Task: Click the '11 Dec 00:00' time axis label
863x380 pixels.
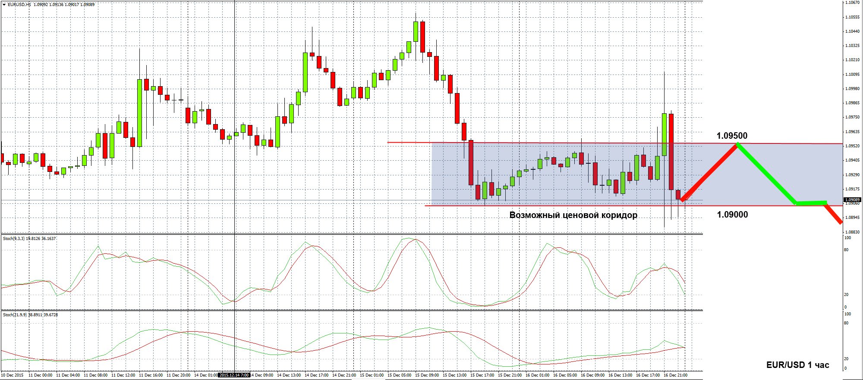Action: pyautogui.click(x=40, y=375)
